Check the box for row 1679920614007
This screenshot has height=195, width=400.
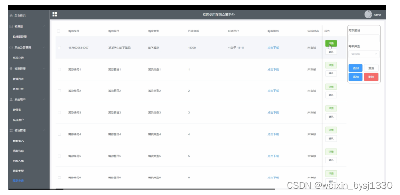[x=59, y=48]
